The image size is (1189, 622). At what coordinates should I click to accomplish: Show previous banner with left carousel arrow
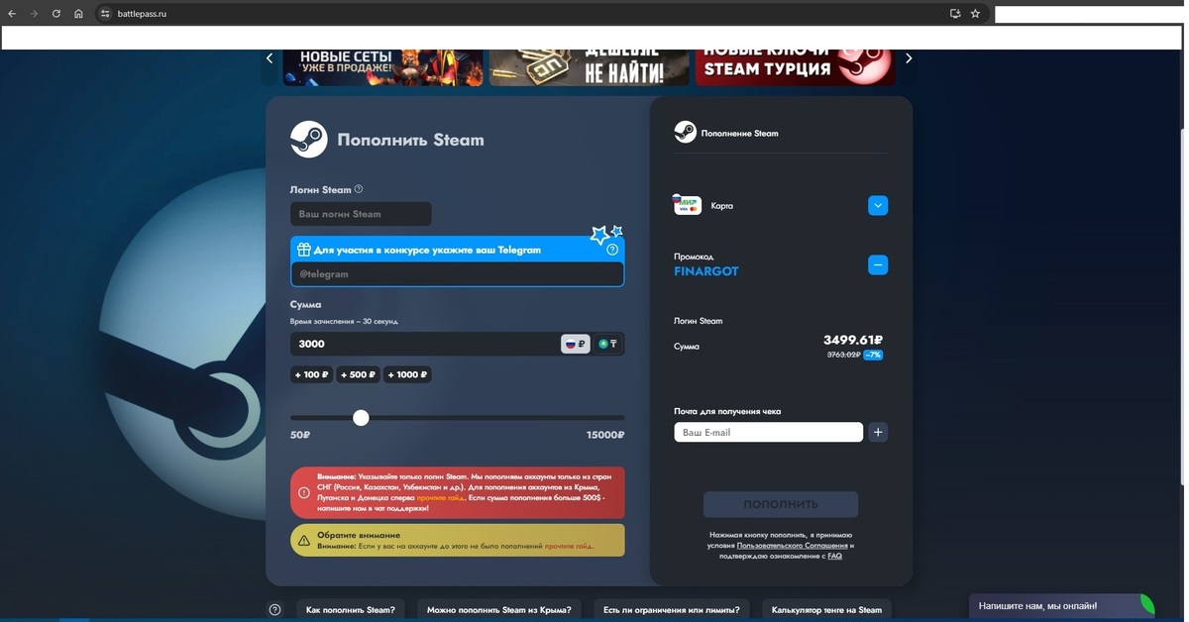(x=270, y=58)
